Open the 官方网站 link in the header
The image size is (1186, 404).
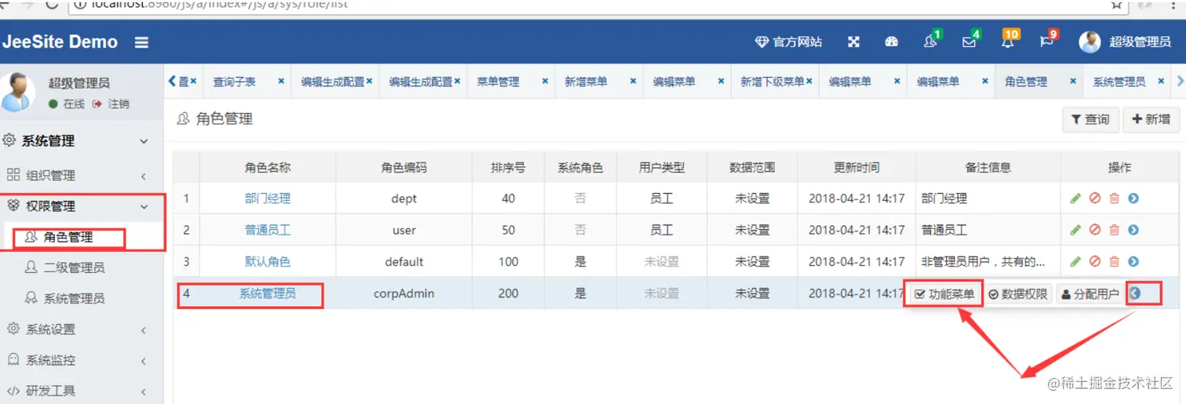point(788,42)
